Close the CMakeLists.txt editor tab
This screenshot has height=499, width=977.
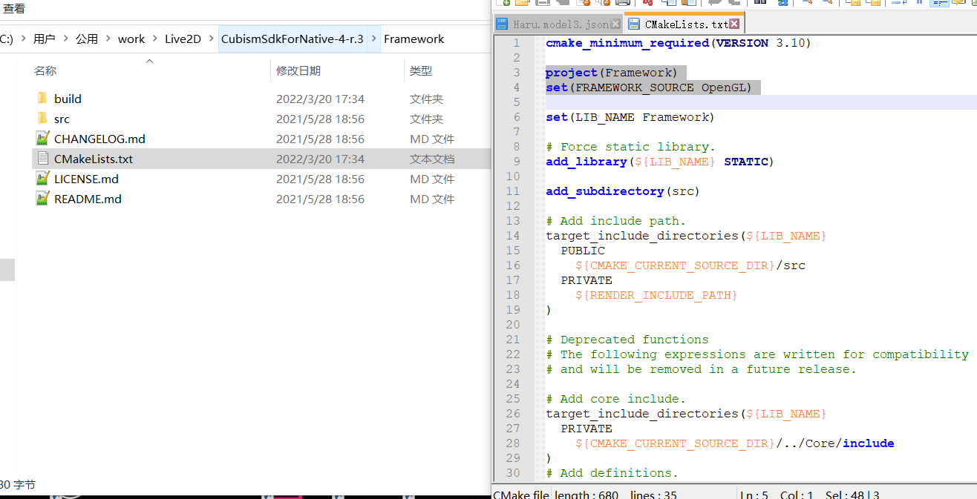coord(734,24)
